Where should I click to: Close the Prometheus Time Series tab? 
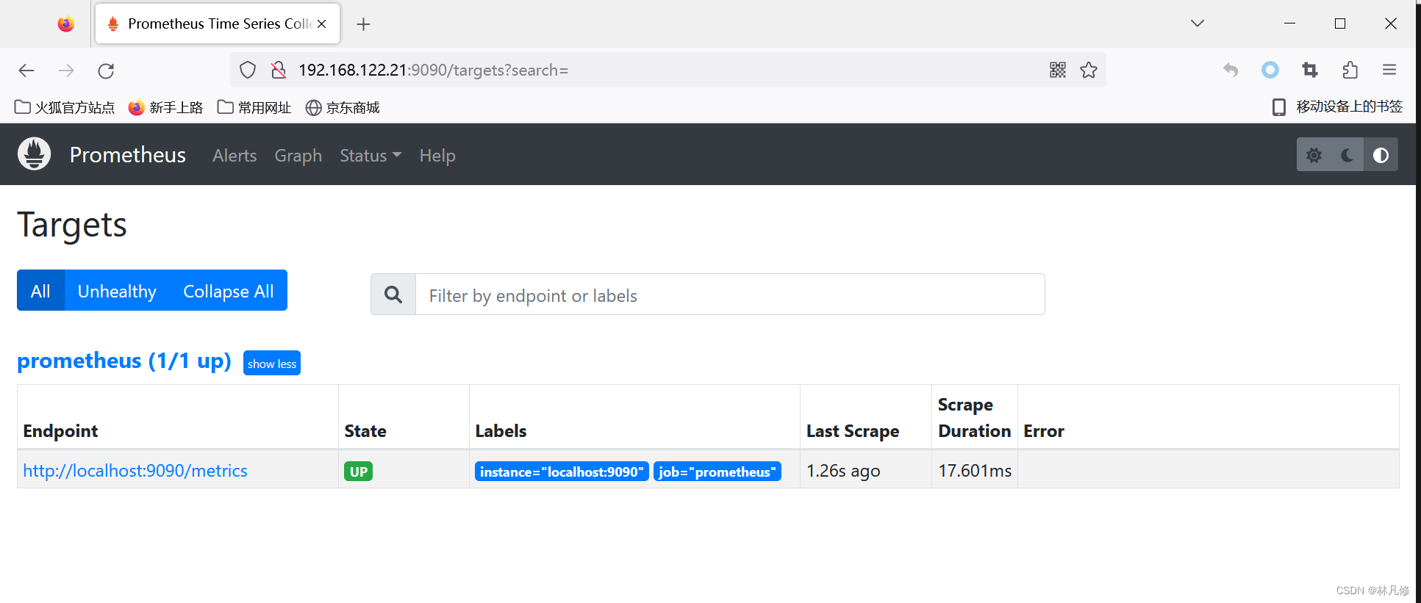321,24
